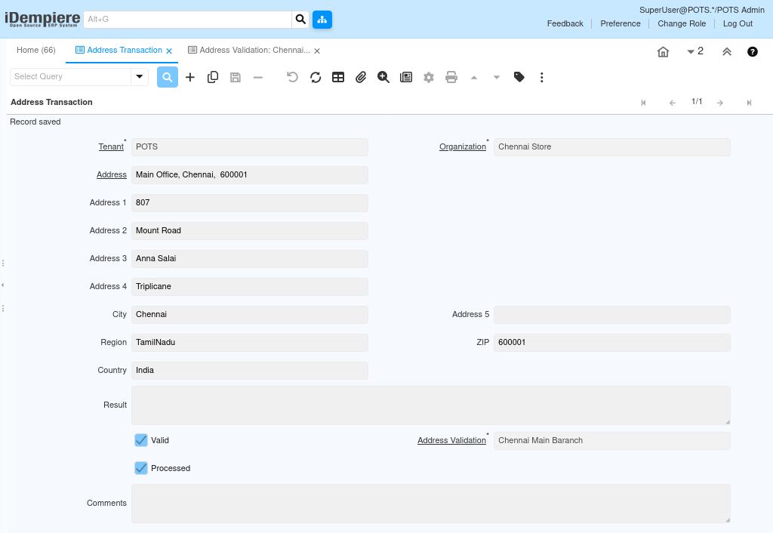Click the Find Record magnifier button
Screen dimensions: 773x533
(x=168, y=77)
